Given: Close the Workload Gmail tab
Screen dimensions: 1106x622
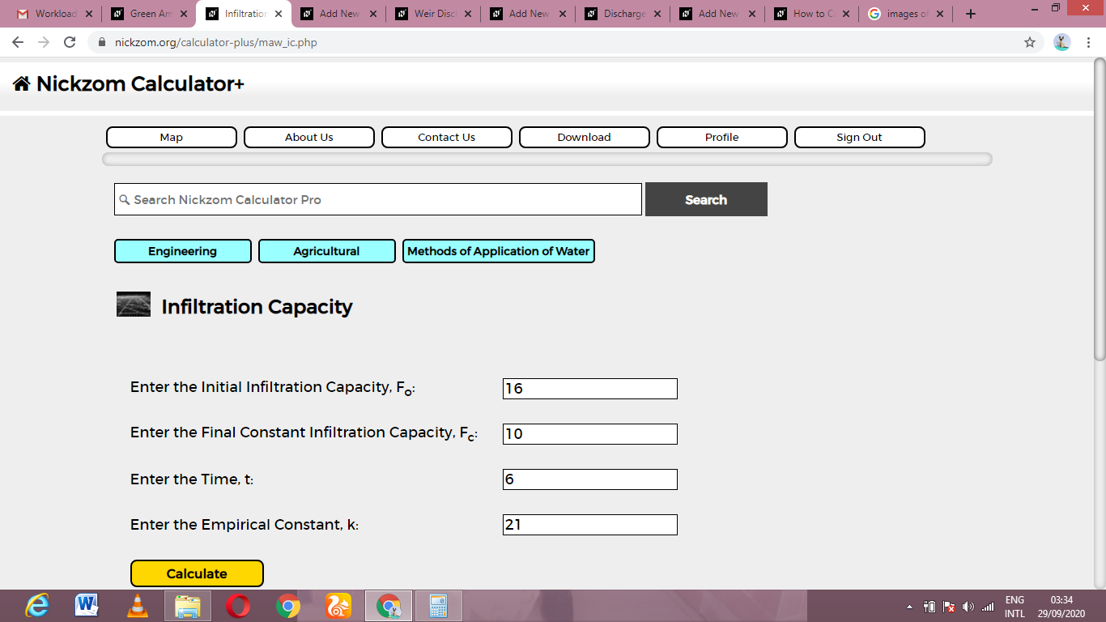Looking at the screenshot, I should click(88, 14).
